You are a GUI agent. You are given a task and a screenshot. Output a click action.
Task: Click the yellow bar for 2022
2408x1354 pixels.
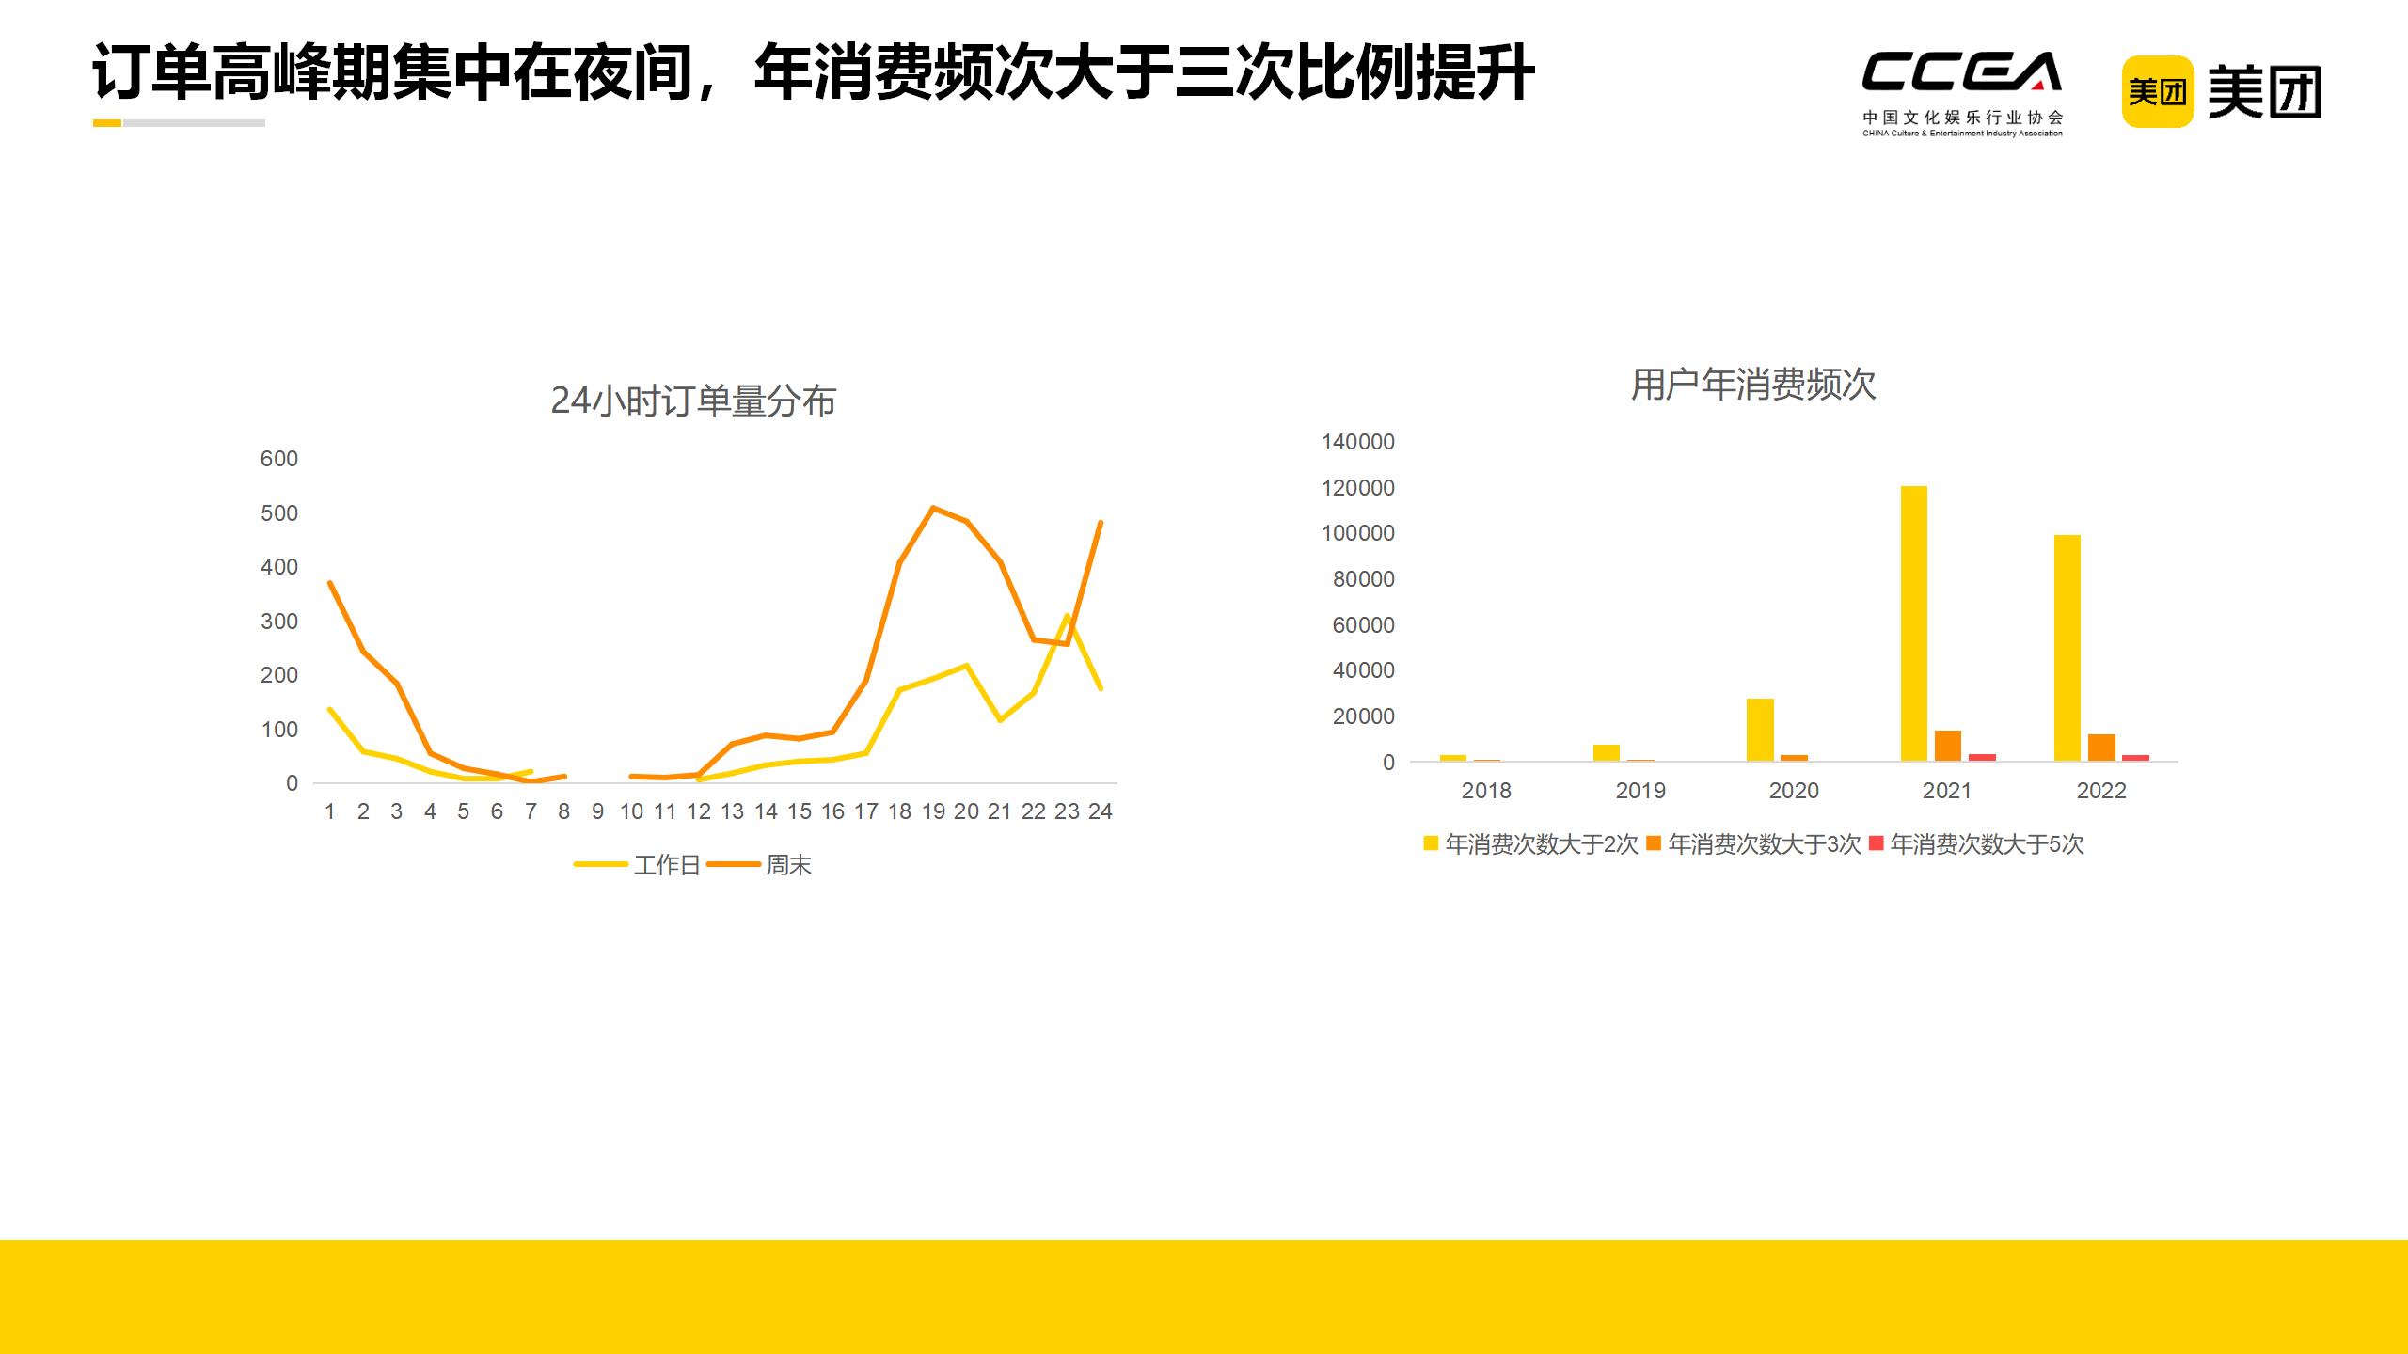(2067, 647)
